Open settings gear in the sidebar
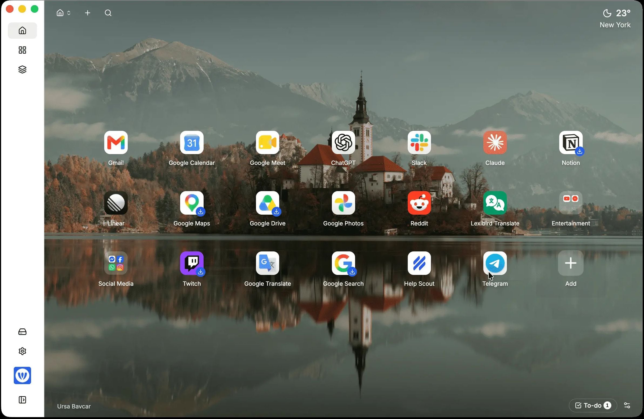The height and width of the screenshot is (419, 644). tap(22, 351)
